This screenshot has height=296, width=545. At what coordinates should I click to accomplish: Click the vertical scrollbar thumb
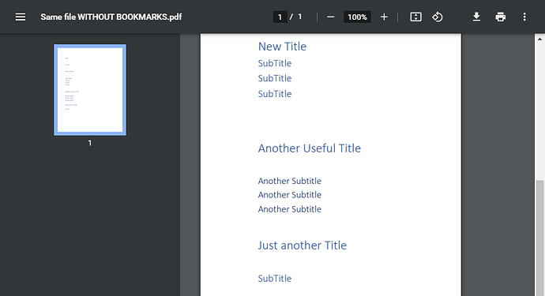coord(539,238)
